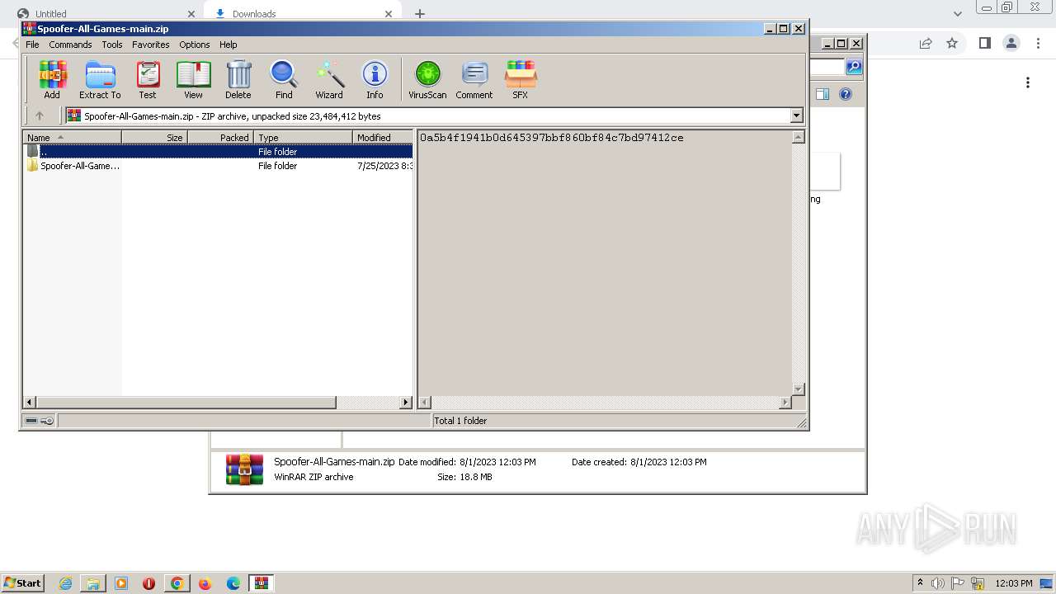
Task: Click Spoofer-All-Games-main.zip archive icon in details pane
Action: tap(244, 469)
